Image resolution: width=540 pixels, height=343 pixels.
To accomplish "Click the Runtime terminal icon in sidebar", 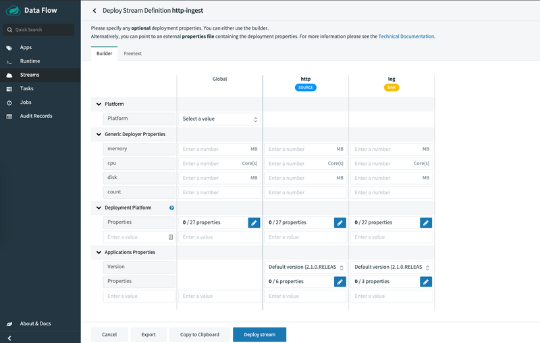I will pos(9,61).
